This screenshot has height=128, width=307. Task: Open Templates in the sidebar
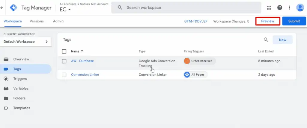click(22, 108)
